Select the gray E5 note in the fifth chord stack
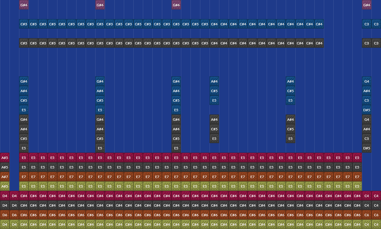 [291, 138]
